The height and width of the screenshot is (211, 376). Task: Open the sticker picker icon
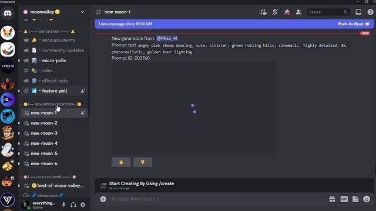pos(355,199)
